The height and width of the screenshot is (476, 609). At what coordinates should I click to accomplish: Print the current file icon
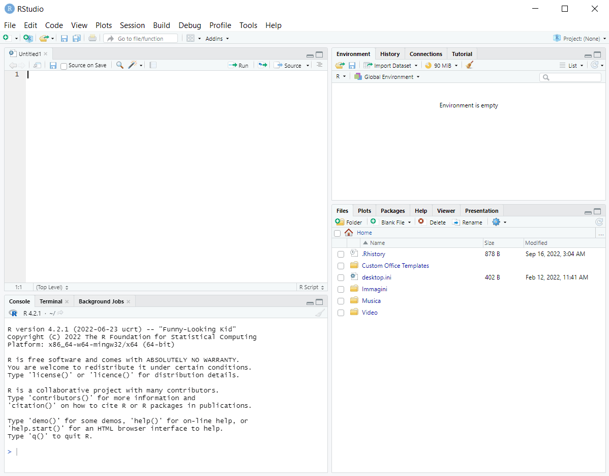coord(92,38)
